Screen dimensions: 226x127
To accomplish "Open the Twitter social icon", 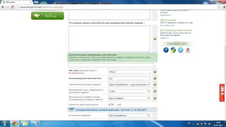I will [x=180, y=50].
